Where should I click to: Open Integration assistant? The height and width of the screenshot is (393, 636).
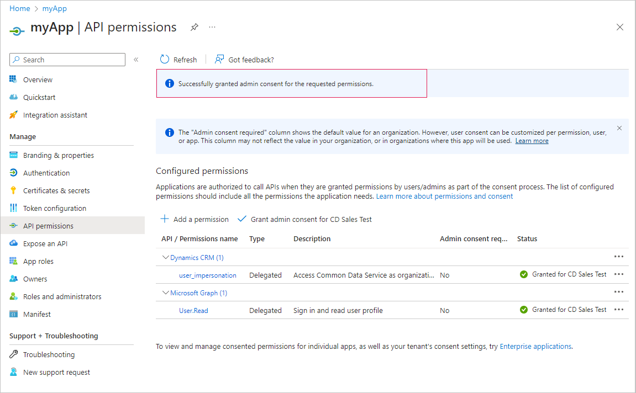tap(55, 114)
